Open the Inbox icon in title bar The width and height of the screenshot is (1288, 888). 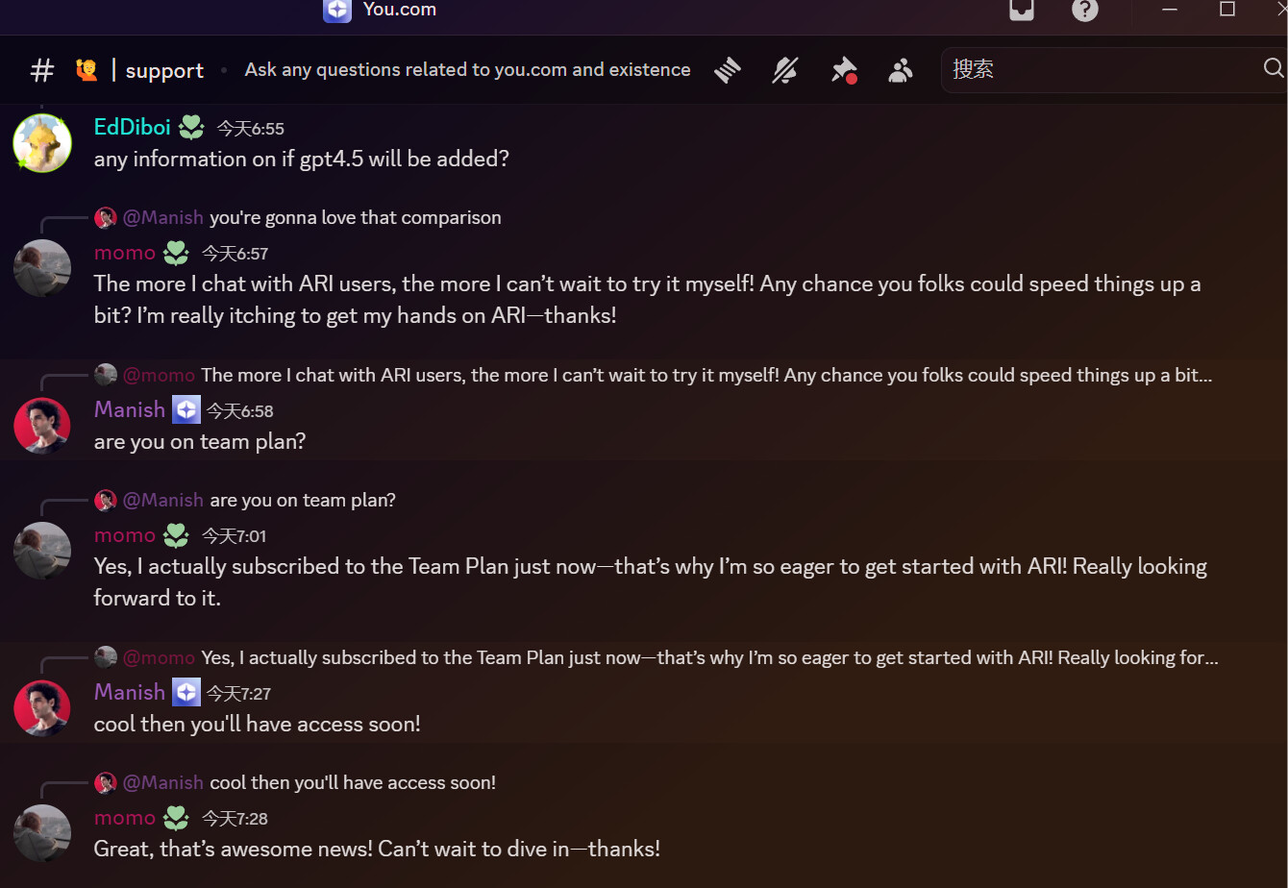1022,11
